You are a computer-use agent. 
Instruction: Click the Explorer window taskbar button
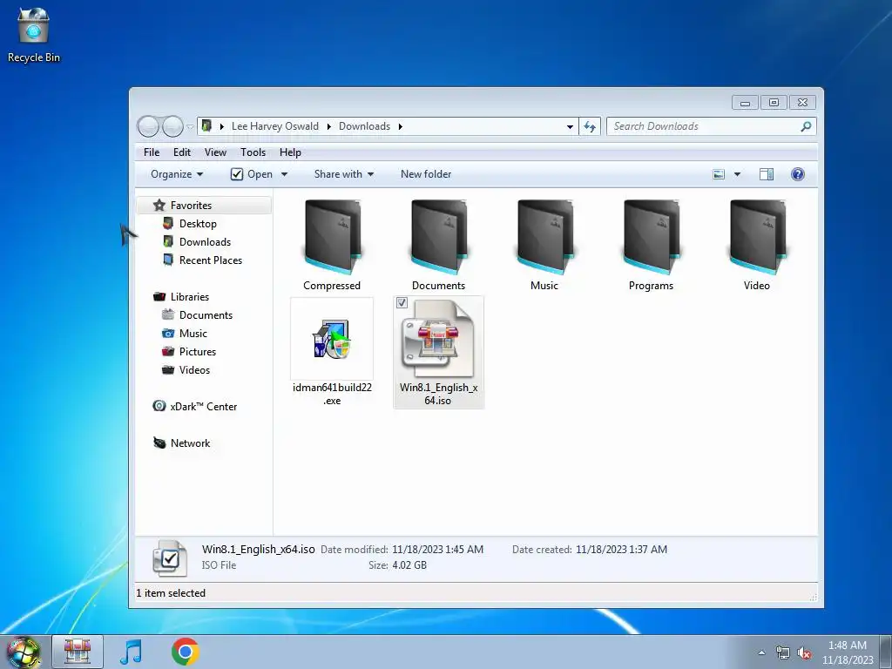pyautogui.click(x=78, y=652)
